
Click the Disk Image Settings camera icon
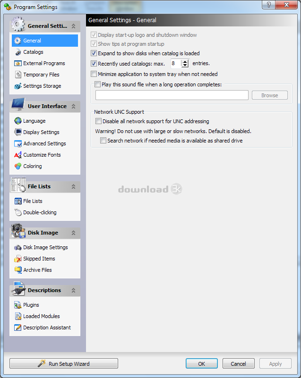tap(18, 248)
